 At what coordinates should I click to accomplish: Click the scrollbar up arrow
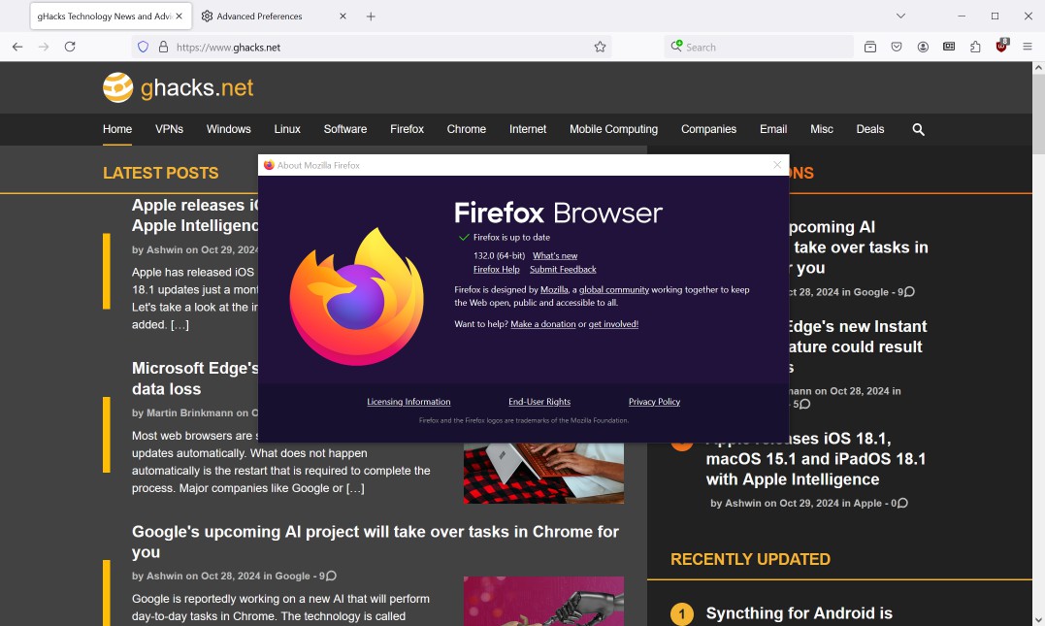[1038, 67]
